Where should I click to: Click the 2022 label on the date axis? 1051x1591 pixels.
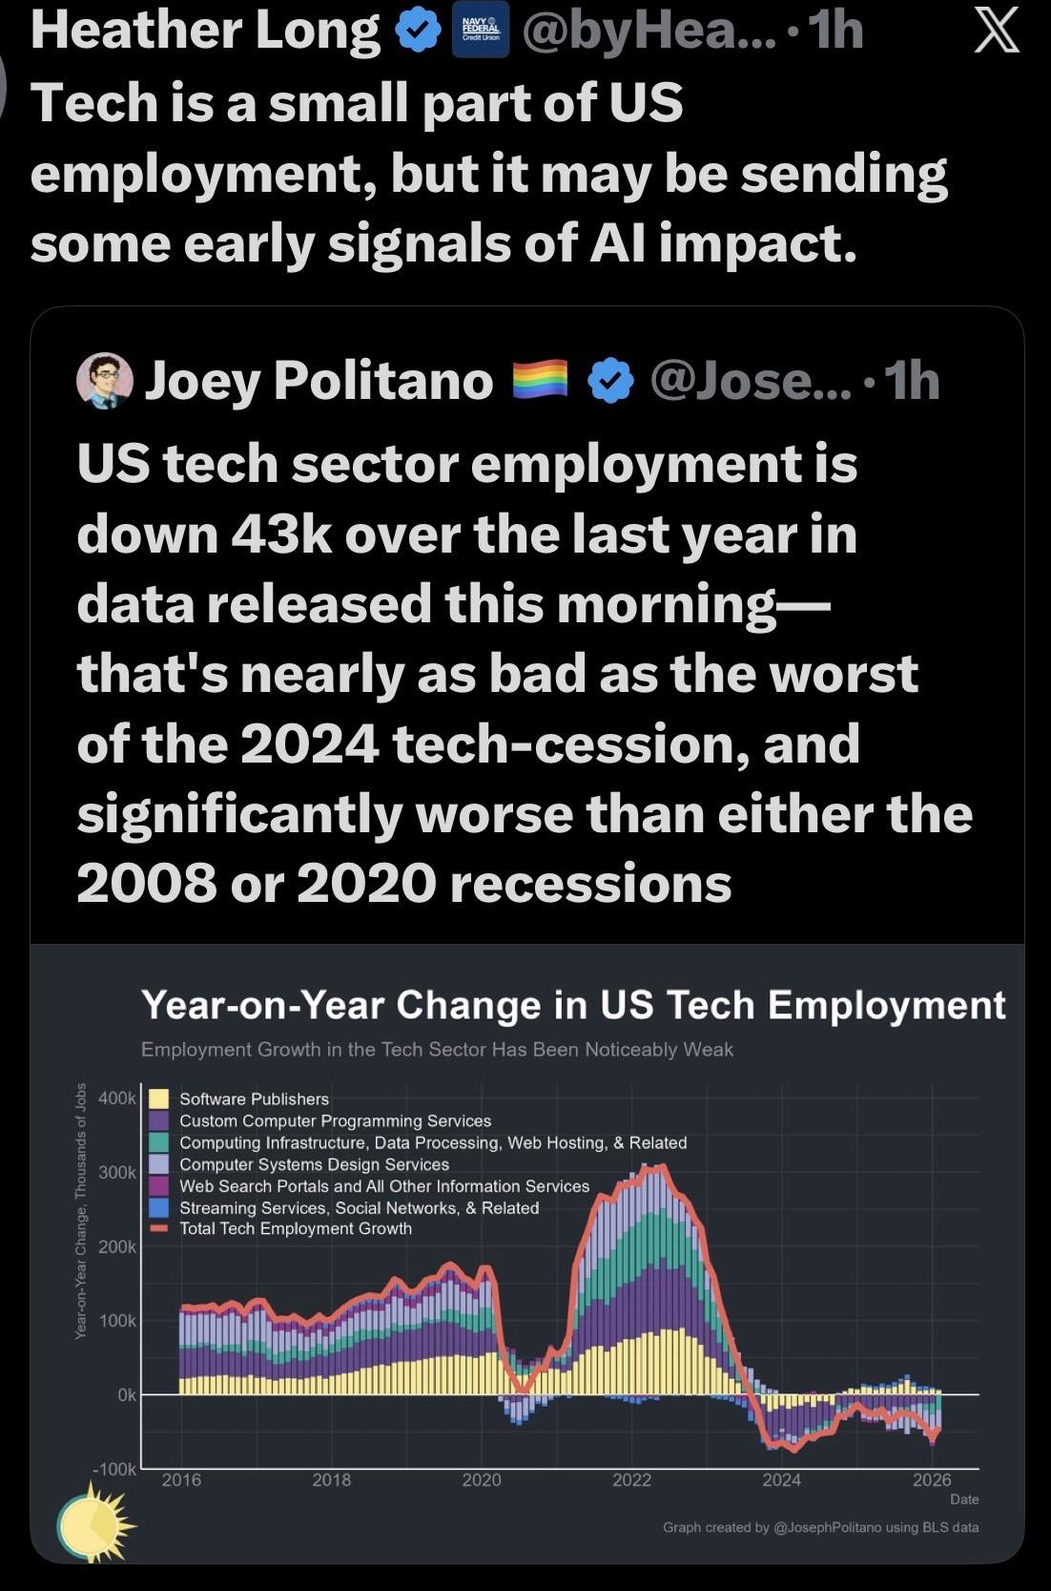coord(631,1480)
